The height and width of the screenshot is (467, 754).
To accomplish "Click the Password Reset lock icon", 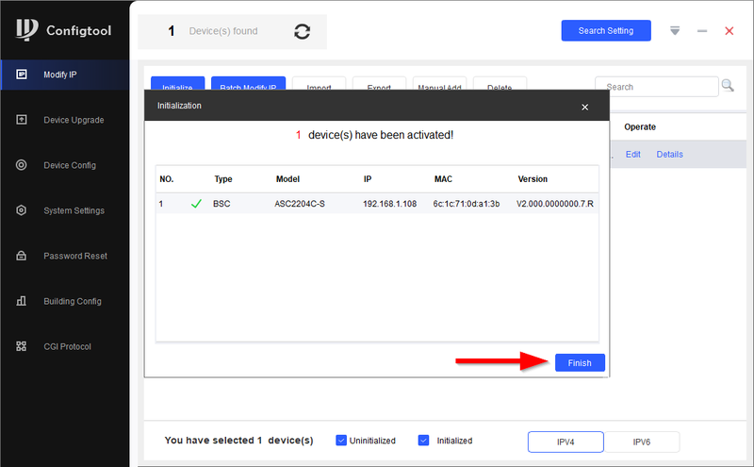I will point(21,256).
